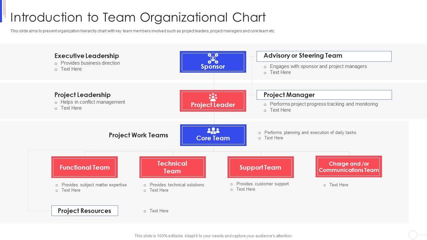Click the circle at the slide's bottom-right corner

pyautogui.click(x=413, y=235)
